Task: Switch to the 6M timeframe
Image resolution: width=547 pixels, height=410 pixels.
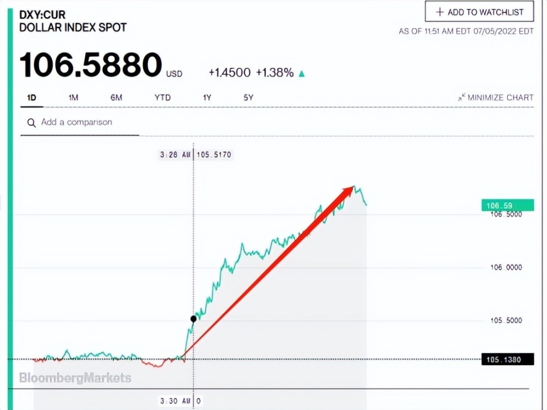Action: 116,98
